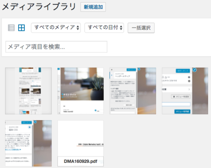Select the full webpage screenshot thumbnail
Viewport: 211px width, 168px height.
tap(28, 91)
